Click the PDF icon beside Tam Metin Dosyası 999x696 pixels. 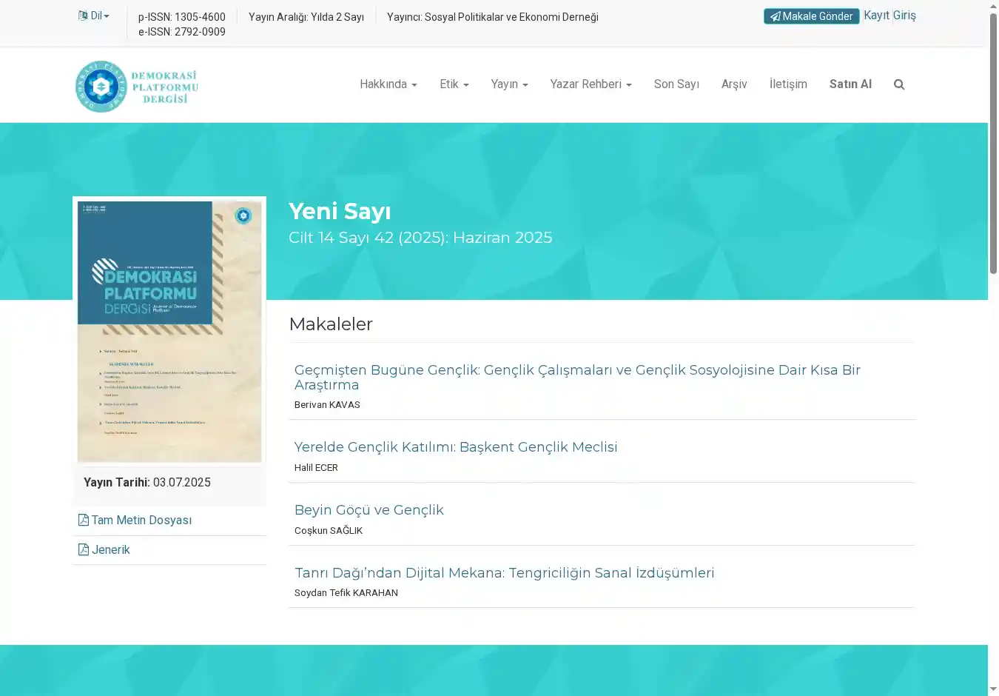84,521
